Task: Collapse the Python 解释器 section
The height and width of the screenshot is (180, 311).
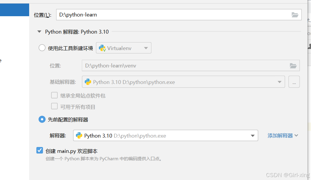Action: 39,32
